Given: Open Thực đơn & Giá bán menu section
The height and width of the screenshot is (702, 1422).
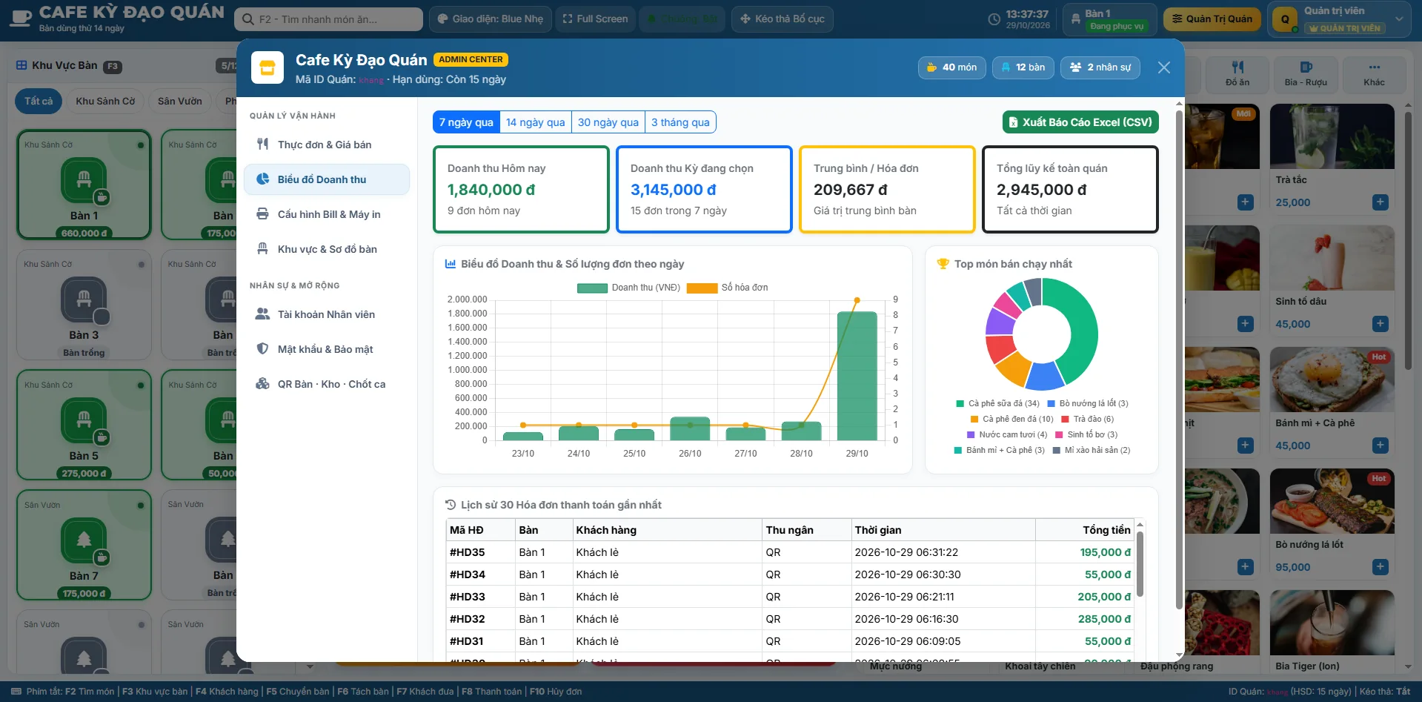Looking at the screenshot, I should (326, 145).
